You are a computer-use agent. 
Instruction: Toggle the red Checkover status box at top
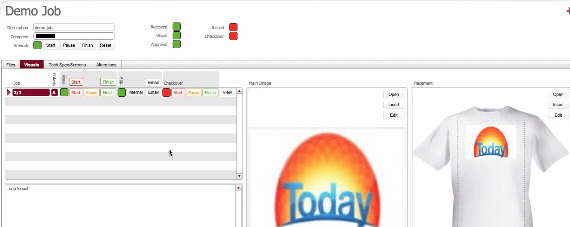pyautogui.click(x=233, y=36)
